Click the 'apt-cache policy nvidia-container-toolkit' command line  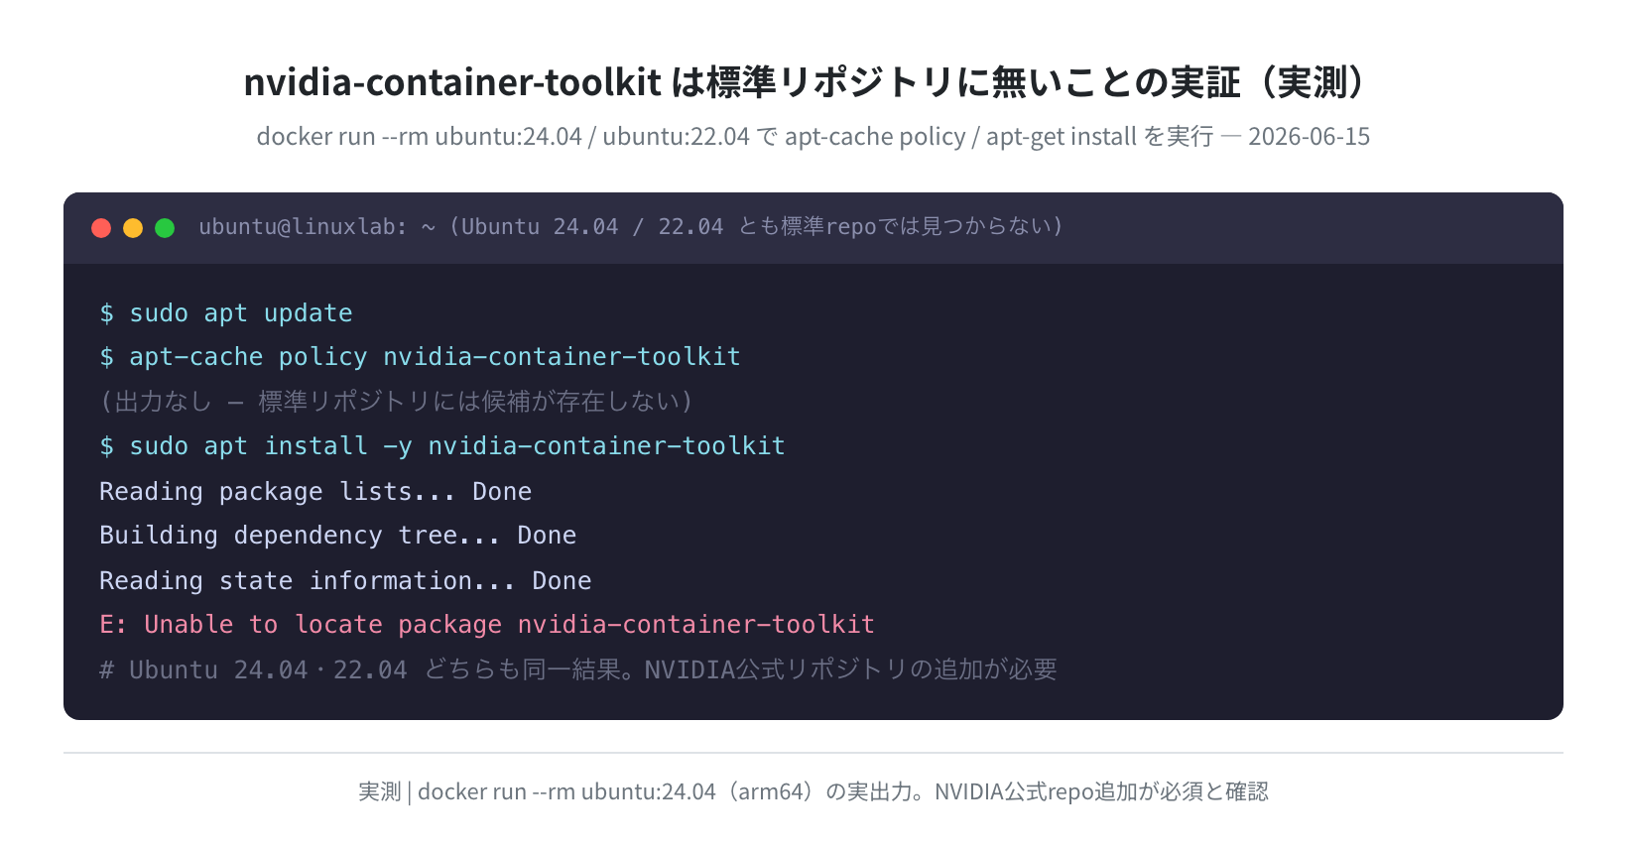click(x=421, y=357)
